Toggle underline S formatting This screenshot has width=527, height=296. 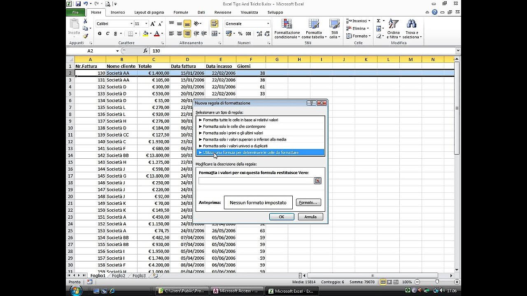point(116,34)
